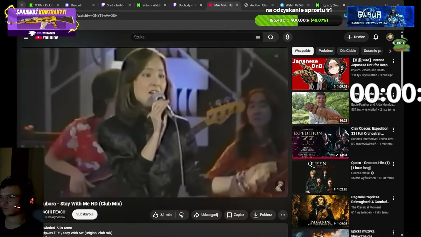Image resolution: width=421 pixels, height=237 pixels.
Task: Click the magnifier search button
Action: (x=271, y=37)
